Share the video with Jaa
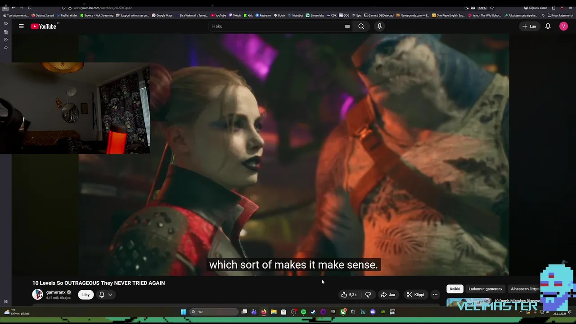The width and height of the screenshot is (576, 324). [x=388, y=295]
